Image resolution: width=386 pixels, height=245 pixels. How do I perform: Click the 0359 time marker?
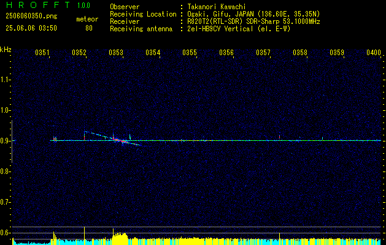point(337,53)
